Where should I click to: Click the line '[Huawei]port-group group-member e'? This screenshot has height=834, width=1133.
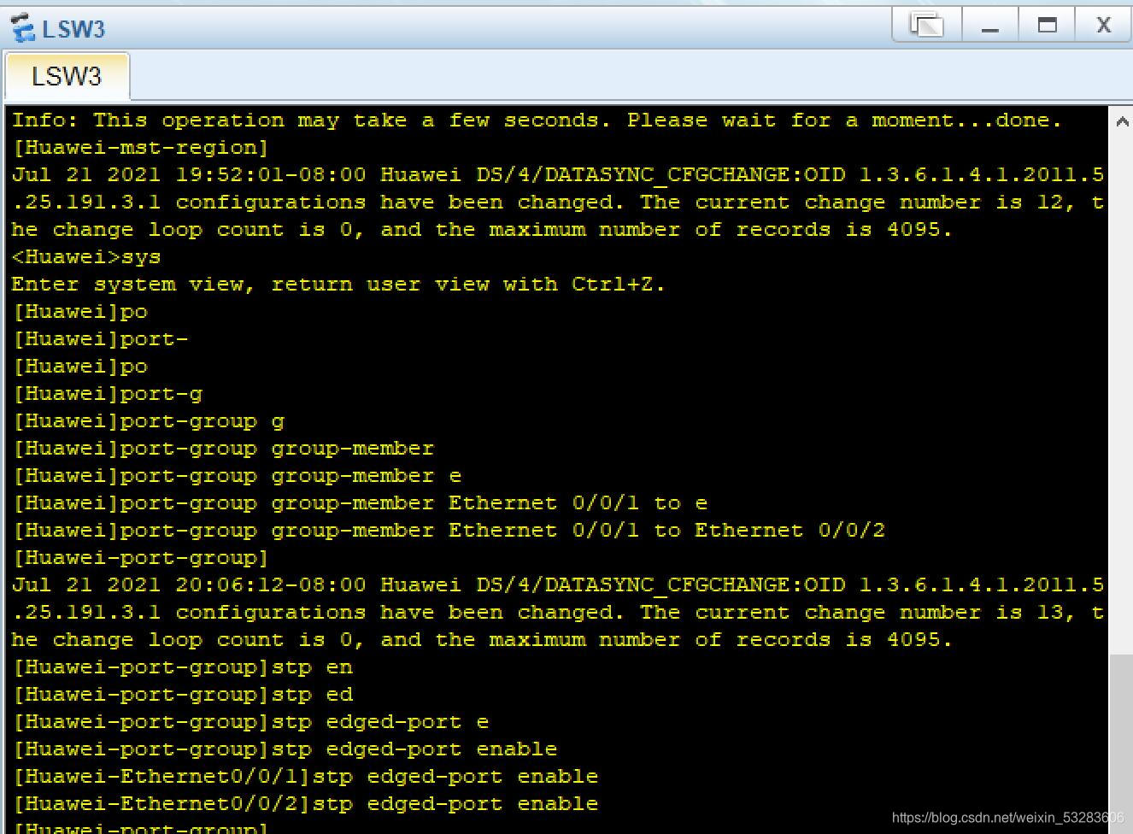(x=237, y=475)
